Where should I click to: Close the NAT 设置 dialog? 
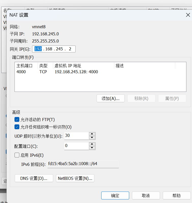pyautogui.click(x=188, y=15)
